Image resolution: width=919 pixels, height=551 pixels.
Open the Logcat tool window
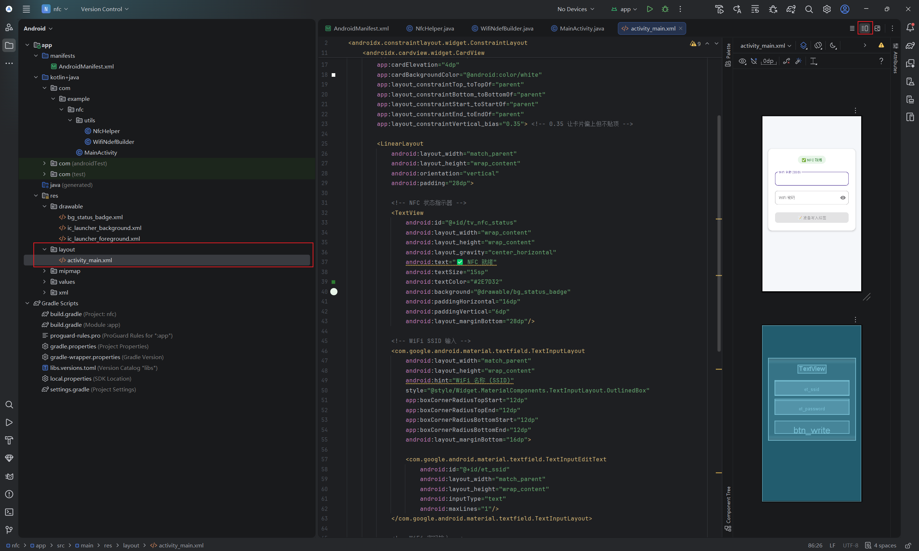9,476
